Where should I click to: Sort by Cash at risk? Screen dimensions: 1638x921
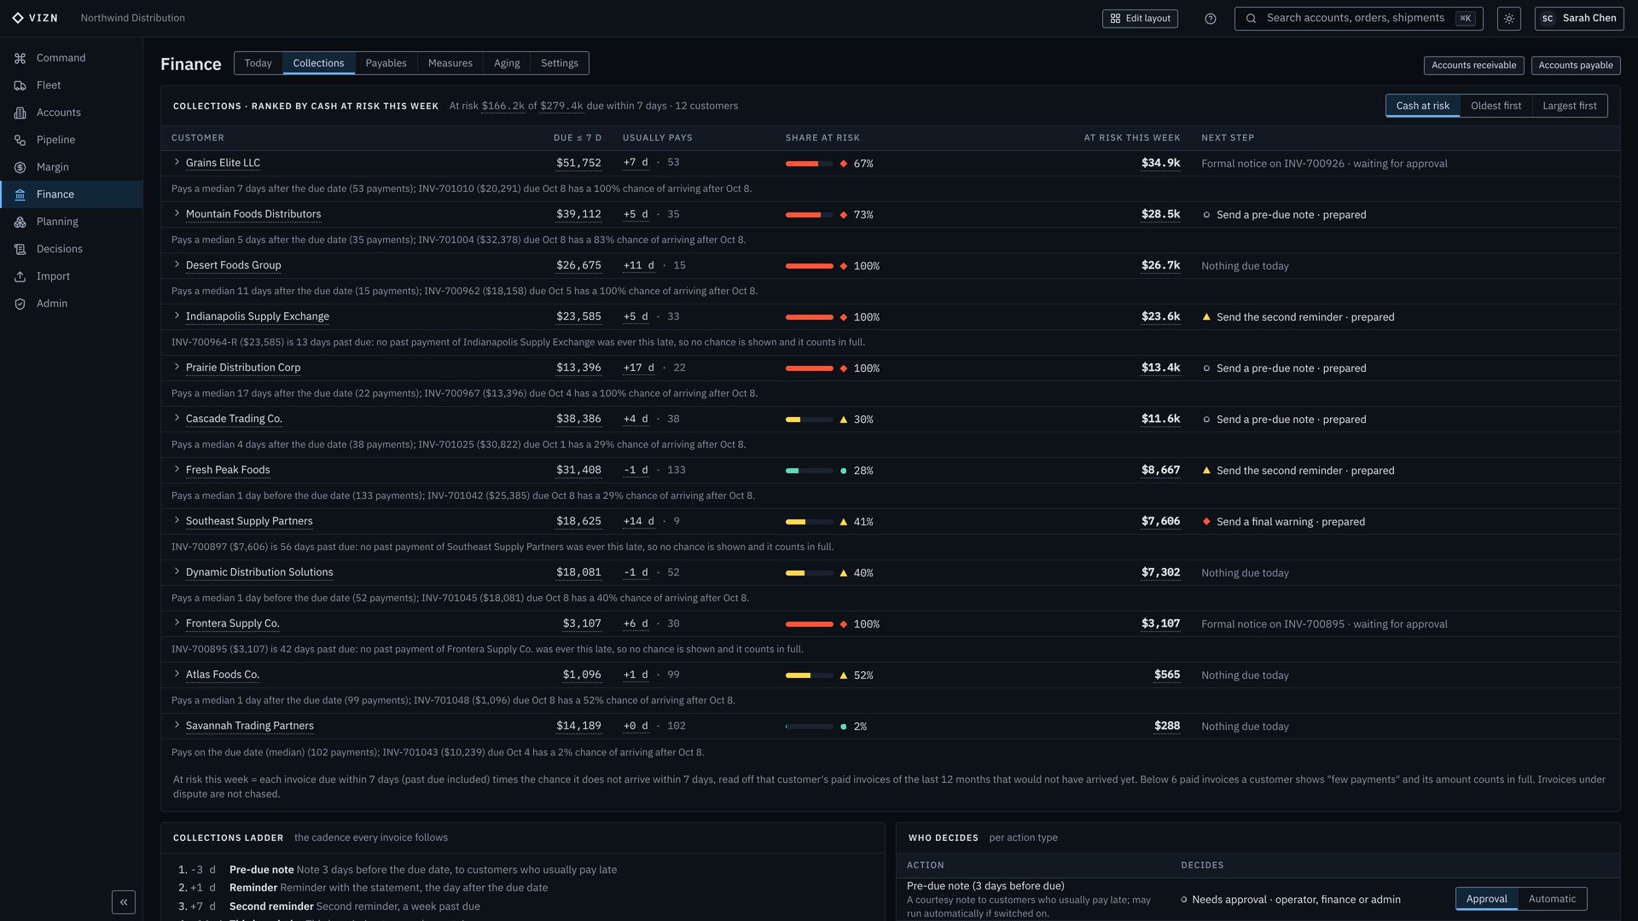(1422, 106)
